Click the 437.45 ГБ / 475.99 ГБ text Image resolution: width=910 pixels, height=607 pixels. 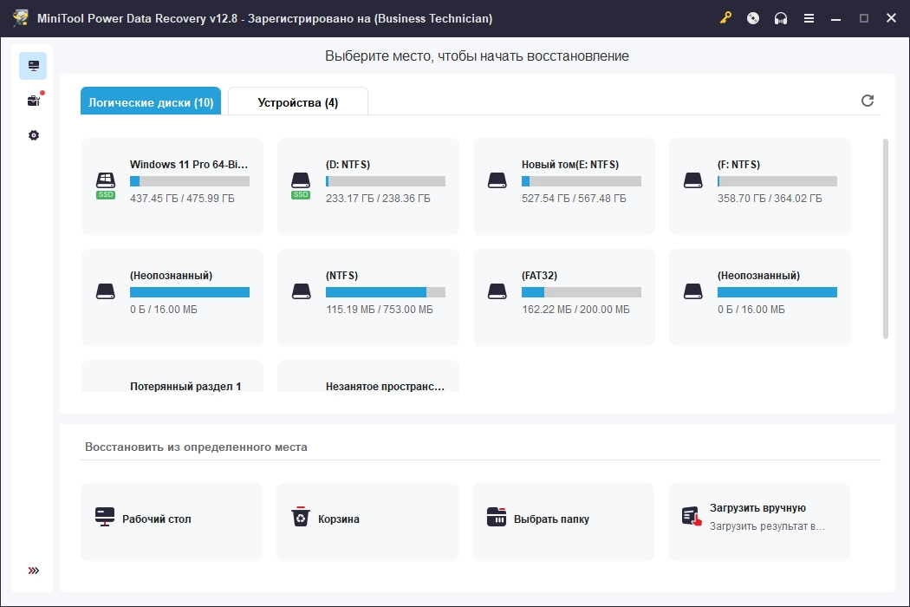[182, 198]
